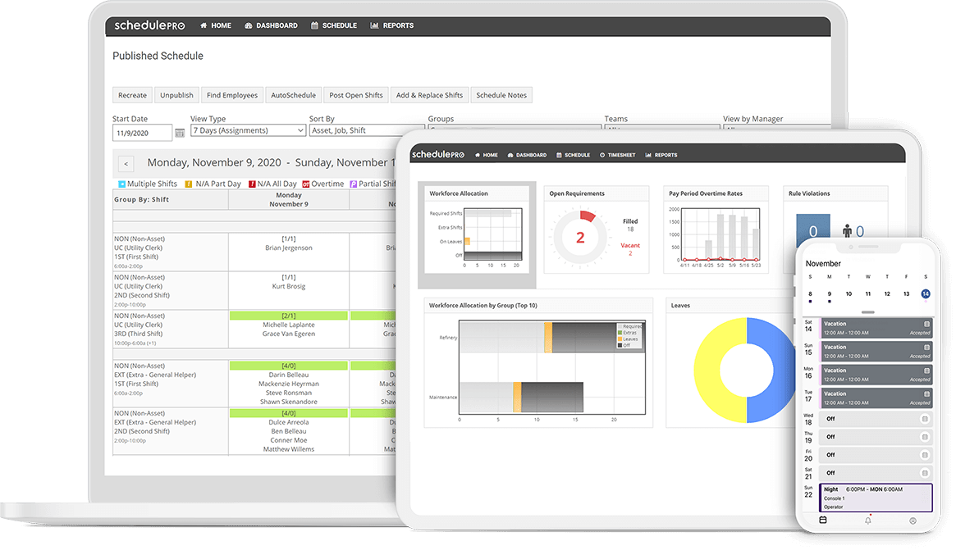Tap the calendar tab icon on phone
The height and width of the screenshot is (550, 956).
(x=823, y=520)
